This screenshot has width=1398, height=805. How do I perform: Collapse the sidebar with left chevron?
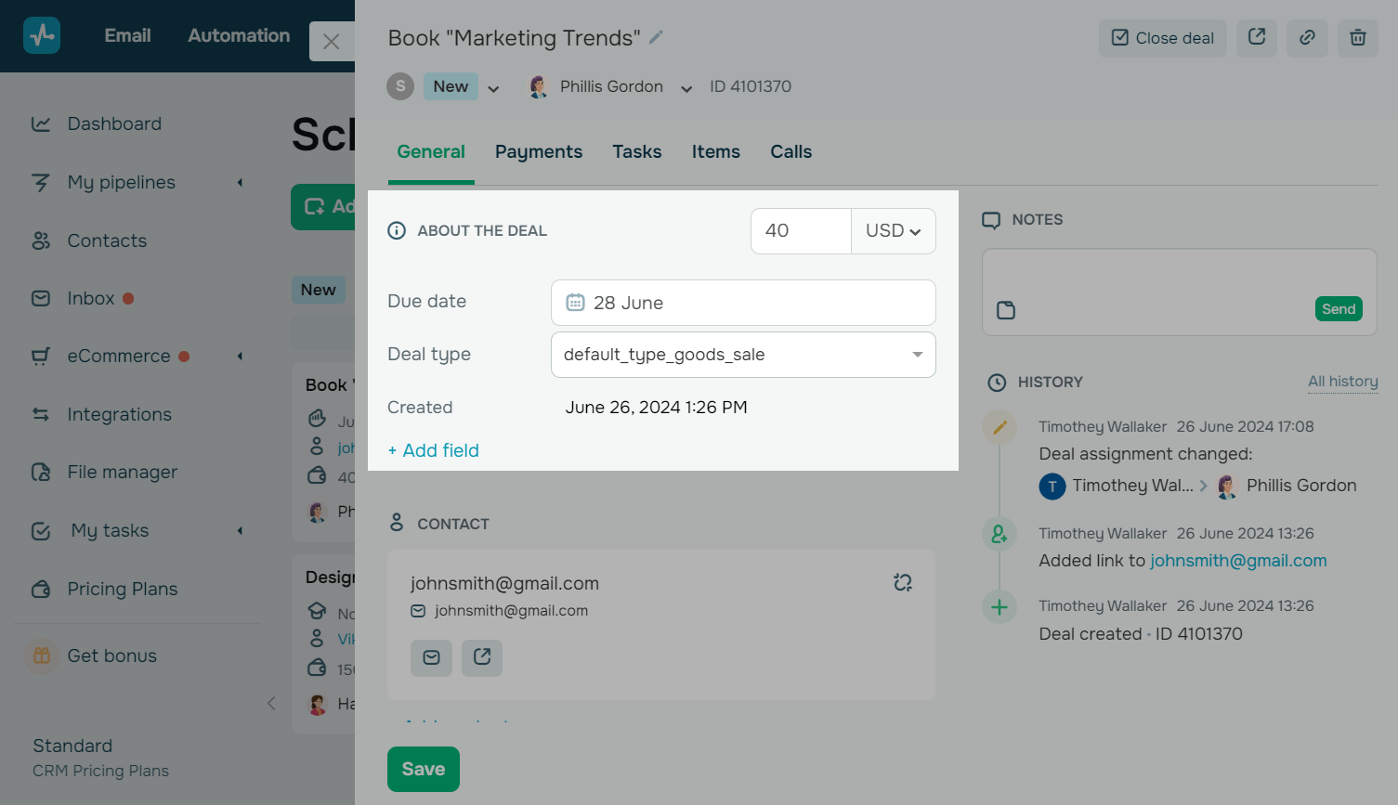pos(271,703)
